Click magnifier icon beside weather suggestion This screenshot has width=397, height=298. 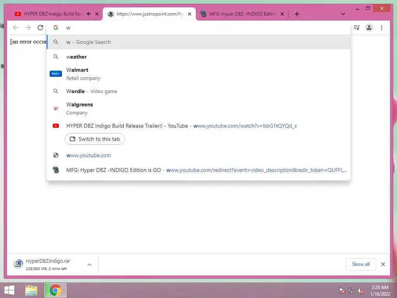56,57
